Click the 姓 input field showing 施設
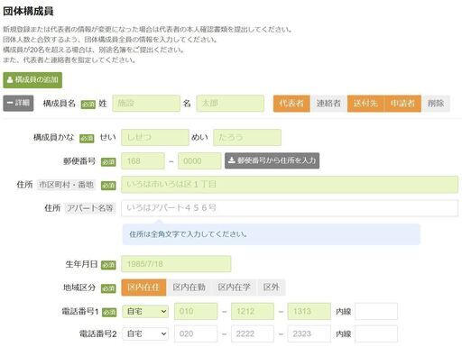This screenshot has width=462, height=347. point(146,104)
